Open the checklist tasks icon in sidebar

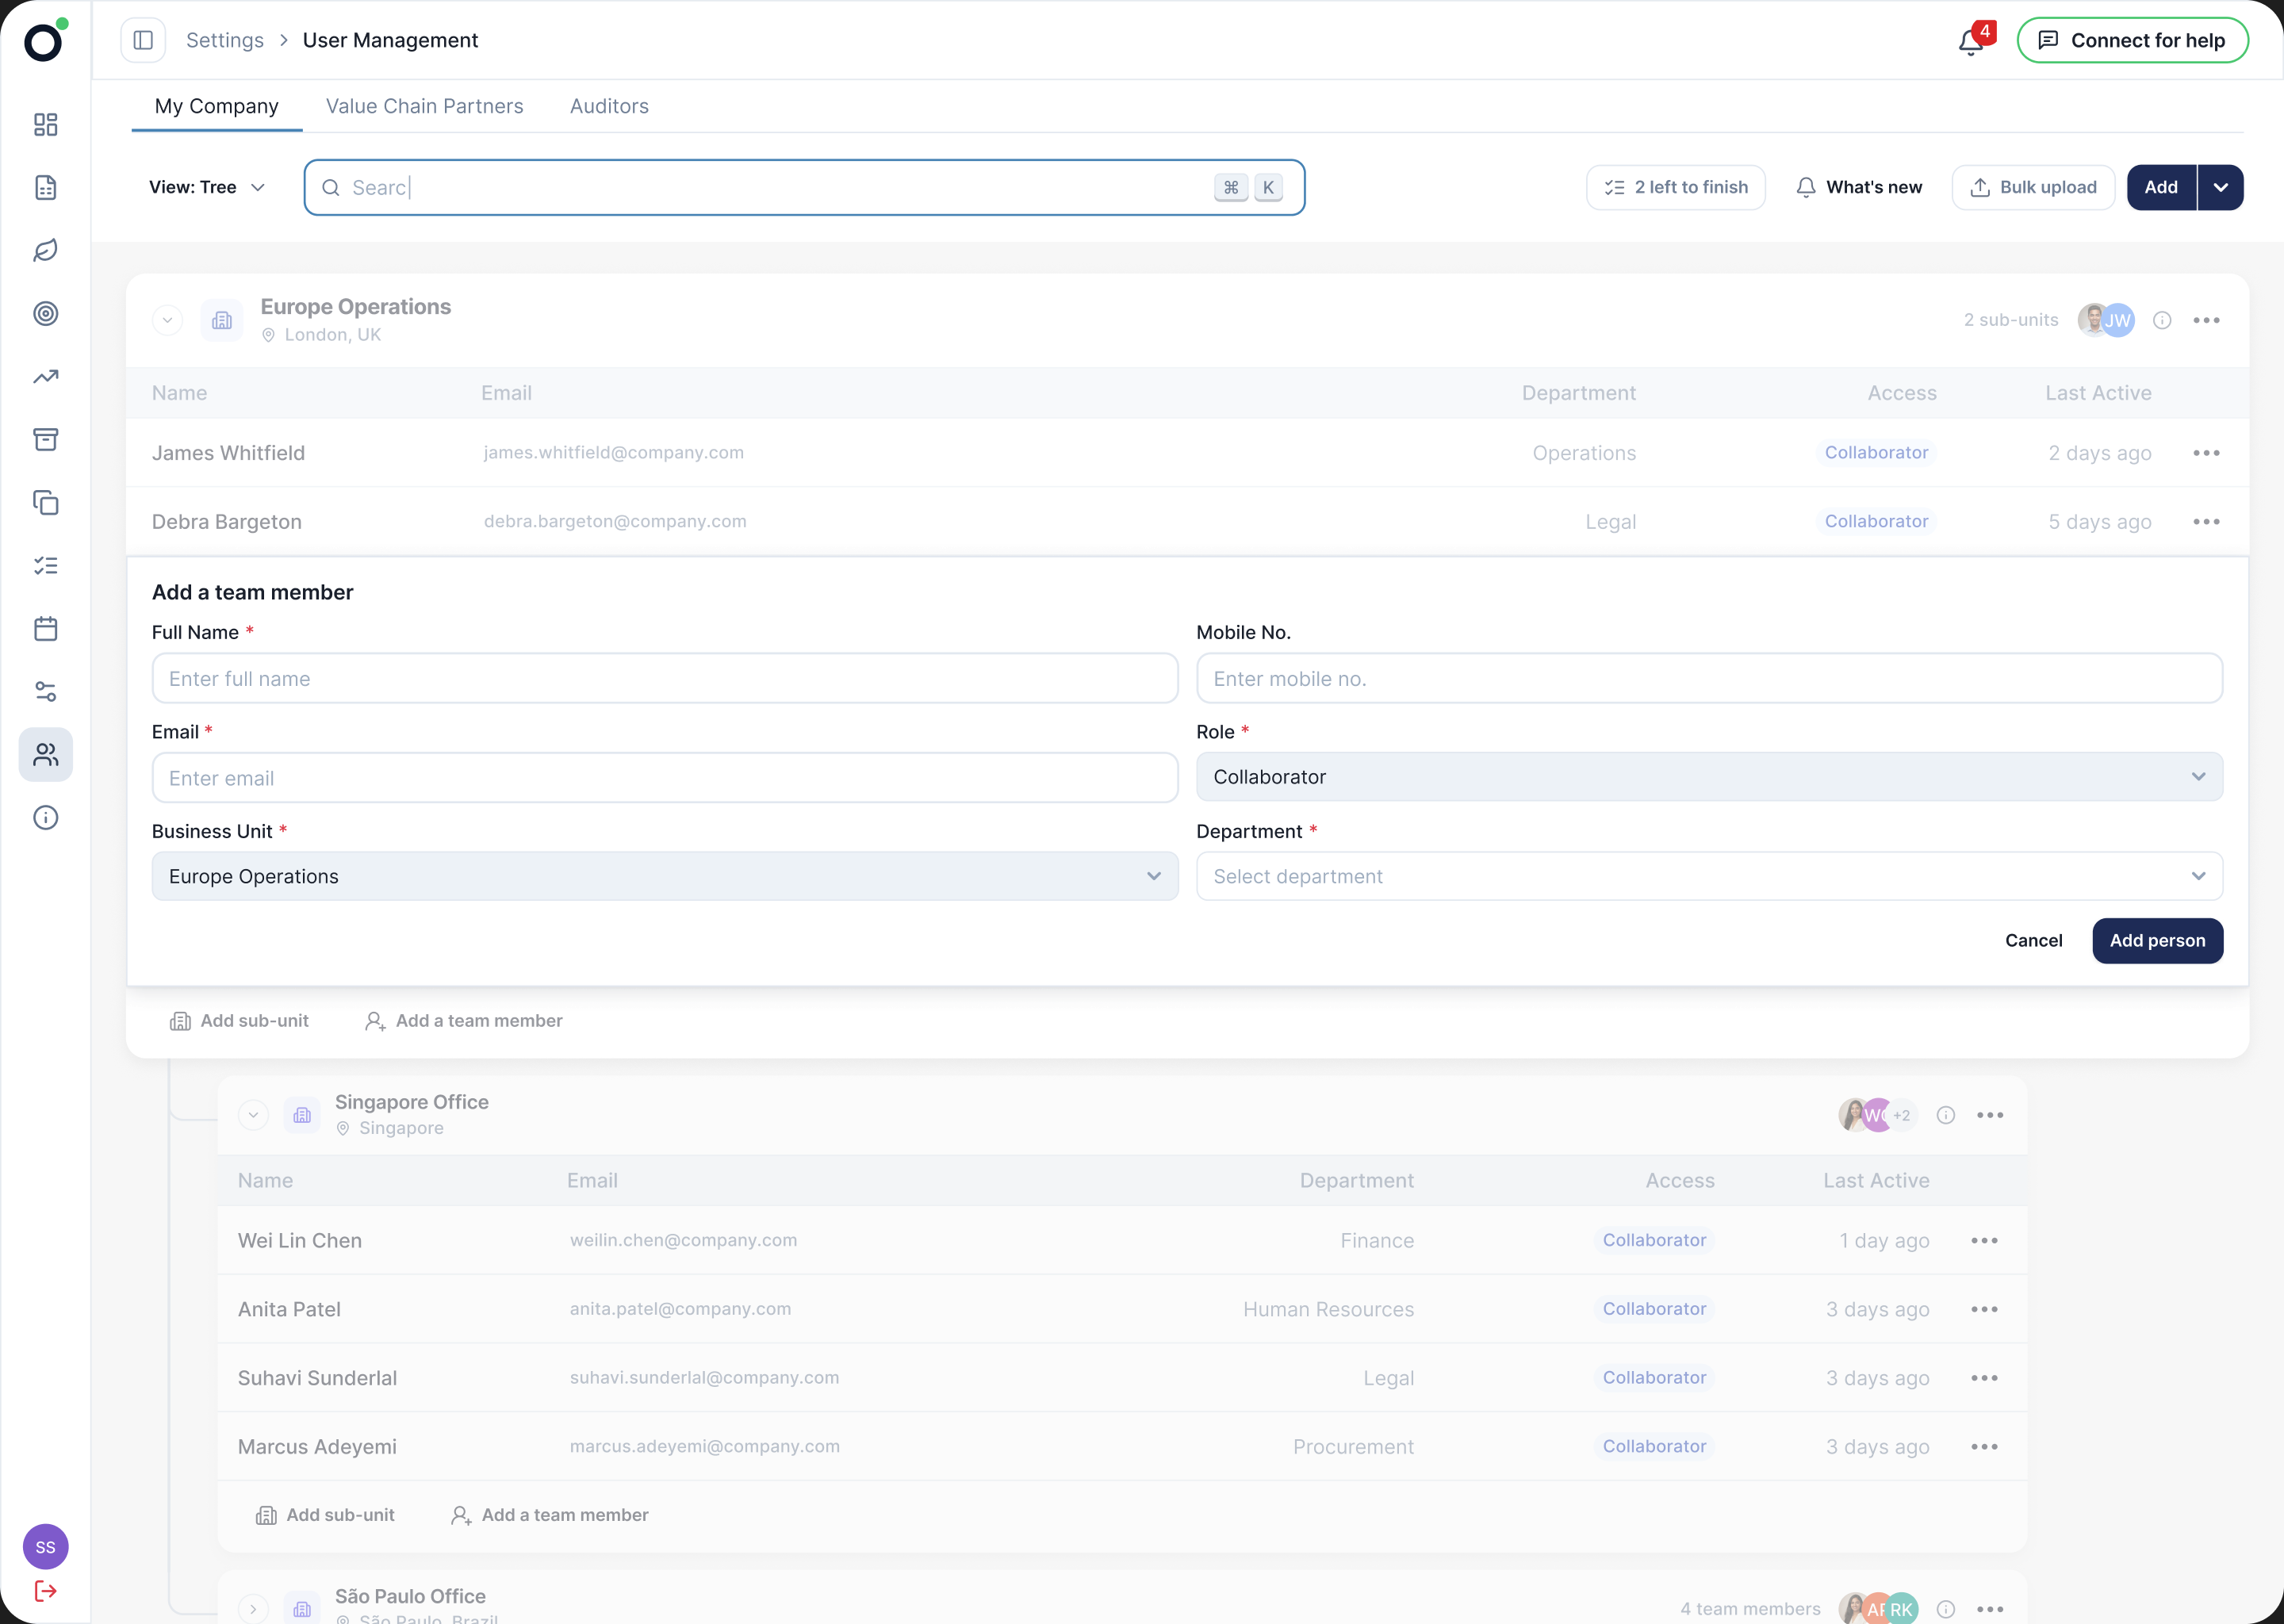click(x=46, y=565)
